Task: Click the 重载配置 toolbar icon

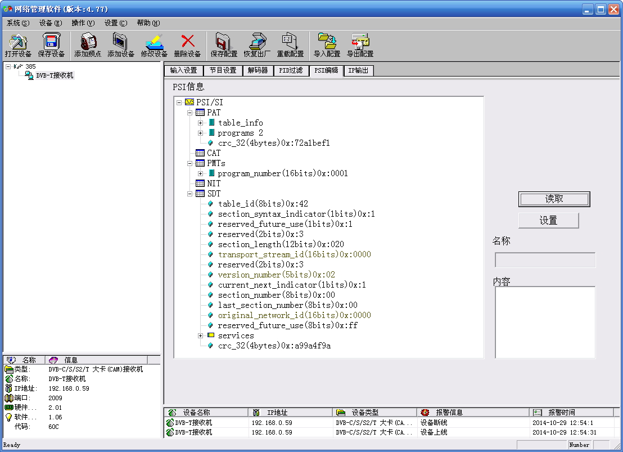Action: pyautogui.click(x=290, y=42)
